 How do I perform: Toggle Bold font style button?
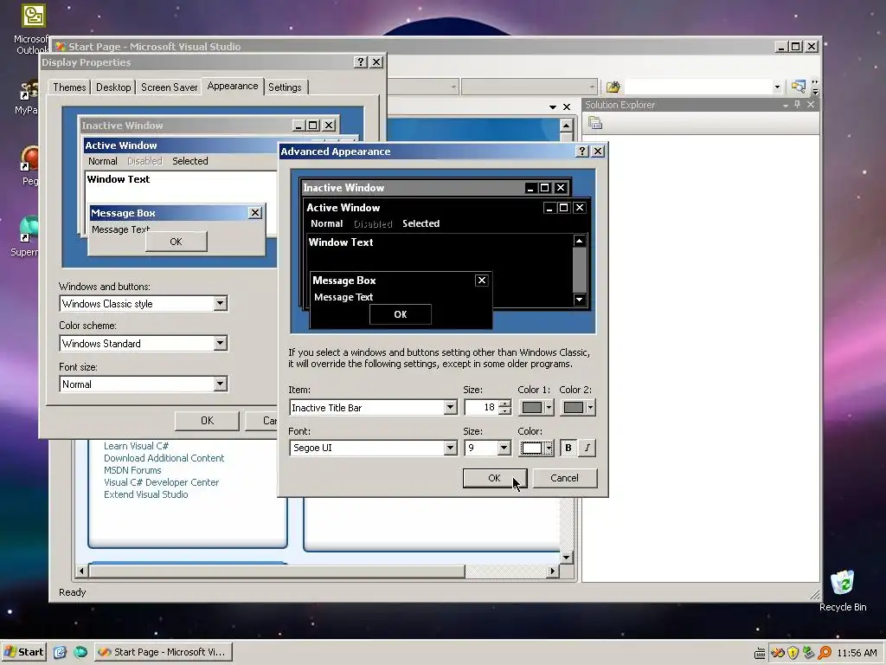click(x=568, y=448)
